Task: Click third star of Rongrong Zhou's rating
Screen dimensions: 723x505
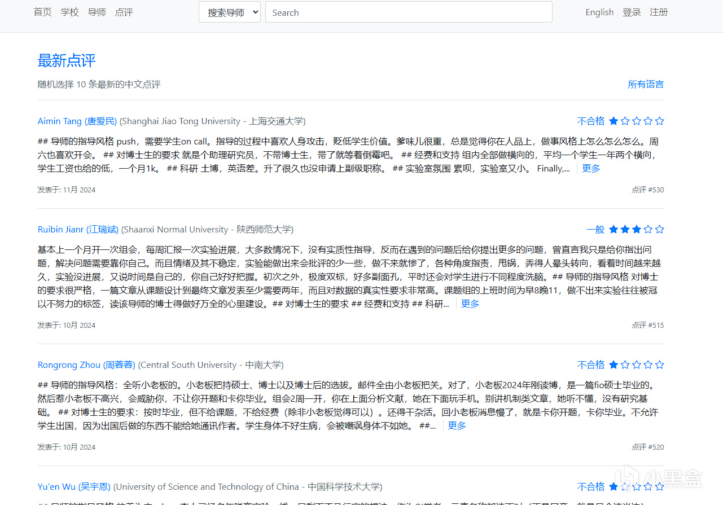Action: (637, 365)
